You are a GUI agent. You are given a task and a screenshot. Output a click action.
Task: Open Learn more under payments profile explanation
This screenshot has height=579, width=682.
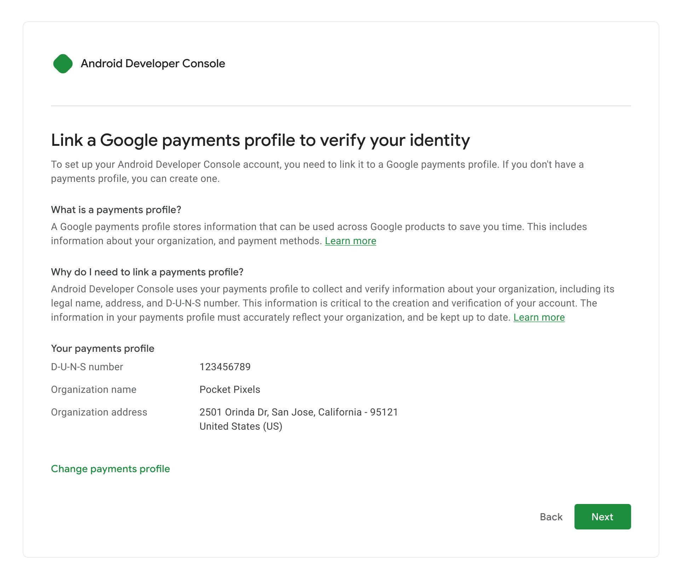click(x=539, y=317)
